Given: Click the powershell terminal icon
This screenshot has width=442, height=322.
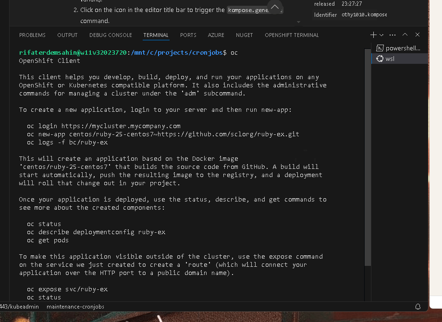Looking at the screenshot, I should [x=380, y=48].
